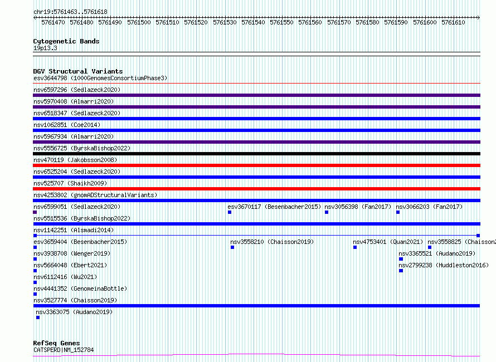Open nsv3363075 (Audano2019) variant label
The width and height of the screenshot is (496, 362).
click(x=74, y=312)
